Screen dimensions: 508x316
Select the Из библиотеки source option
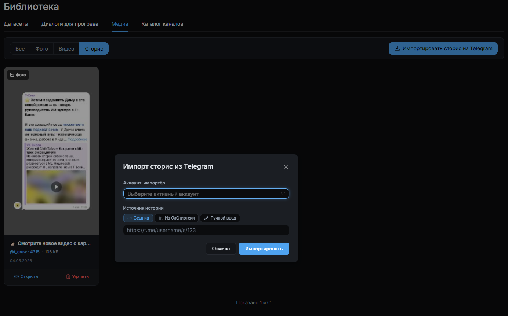(177, 218)
